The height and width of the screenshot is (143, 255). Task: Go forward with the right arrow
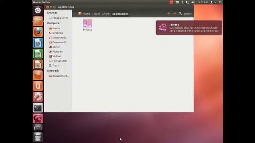(x=175, y=14)
